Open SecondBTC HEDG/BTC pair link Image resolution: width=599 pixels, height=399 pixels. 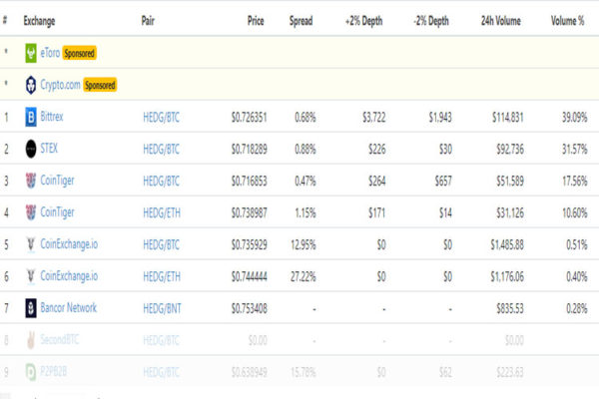[x=161, y=340]
